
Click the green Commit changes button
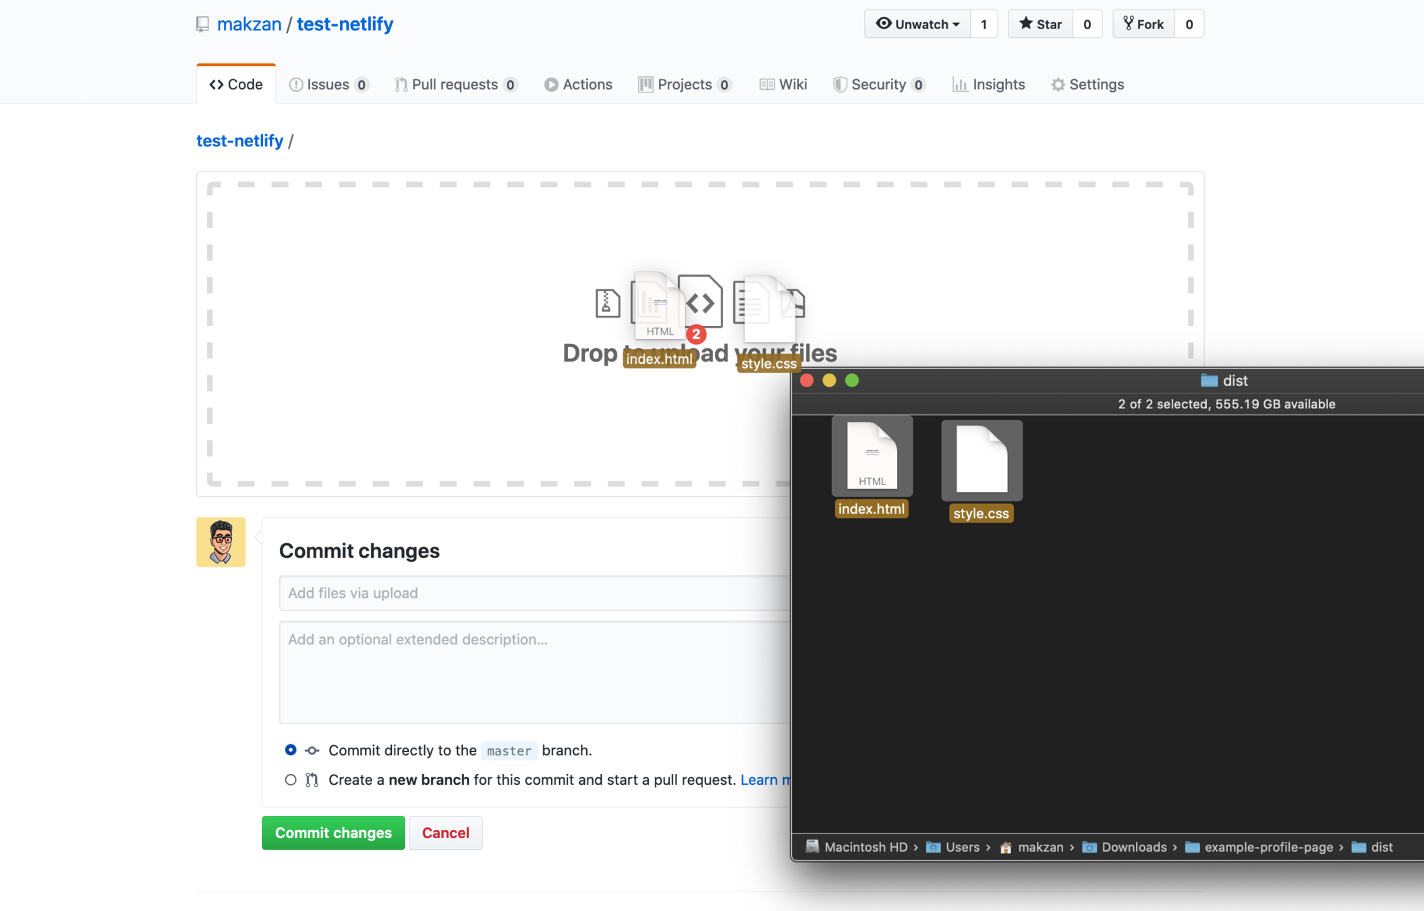pos(333,833)
